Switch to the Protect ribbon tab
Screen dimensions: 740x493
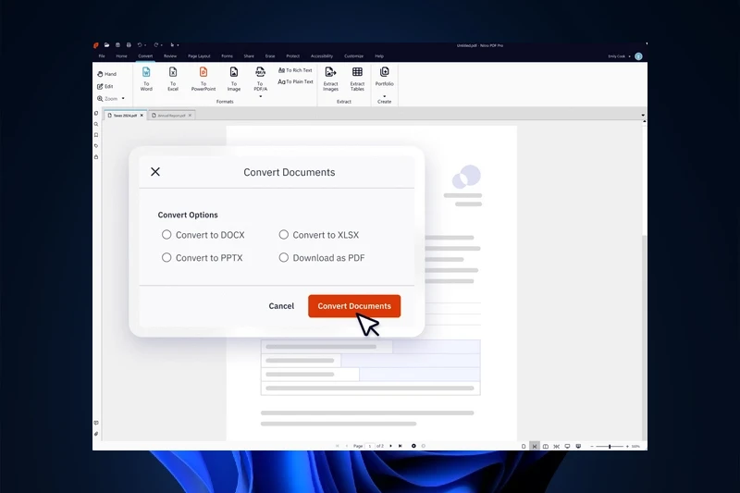(292, 56)
